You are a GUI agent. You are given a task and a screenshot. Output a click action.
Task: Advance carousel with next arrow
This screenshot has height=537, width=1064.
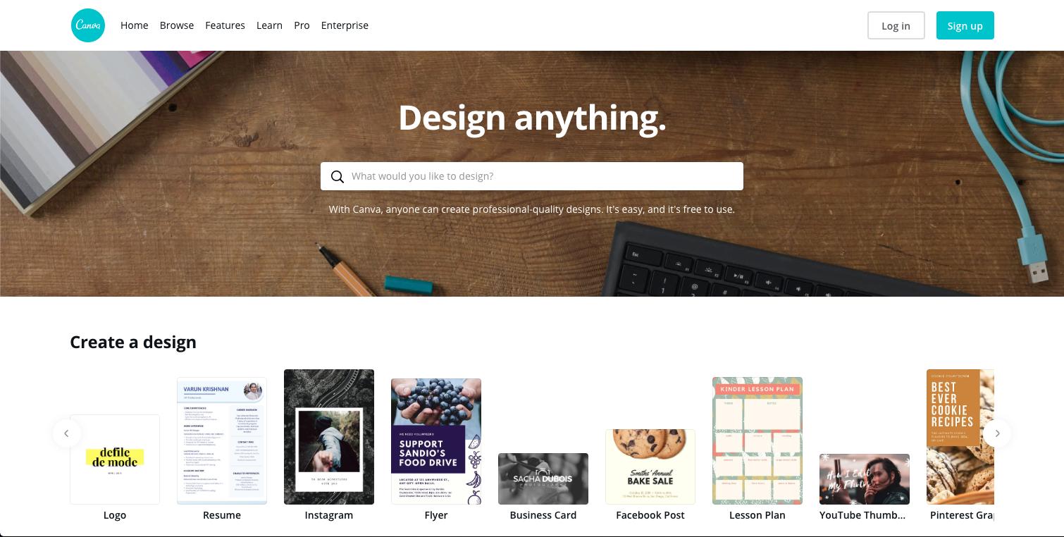997,433
